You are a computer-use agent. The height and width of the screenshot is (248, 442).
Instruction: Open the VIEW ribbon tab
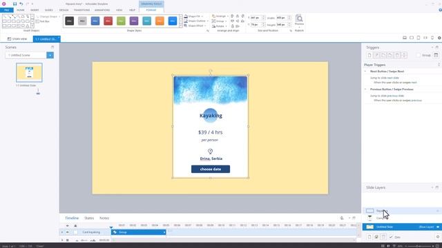119,10
